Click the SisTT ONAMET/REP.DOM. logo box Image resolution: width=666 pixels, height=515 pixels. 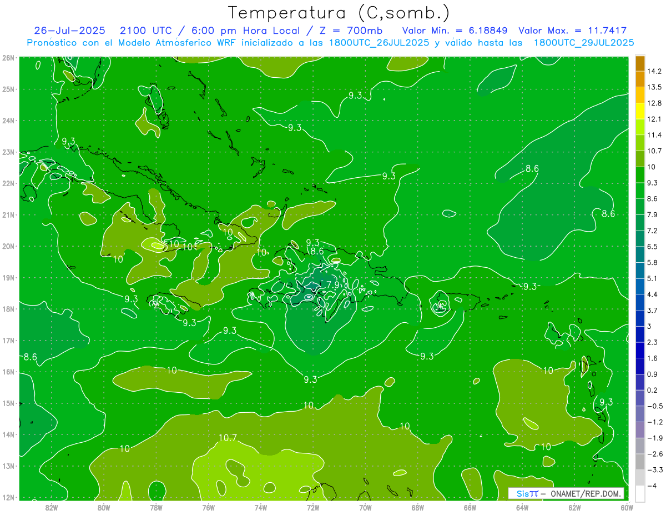coord(566,493)
